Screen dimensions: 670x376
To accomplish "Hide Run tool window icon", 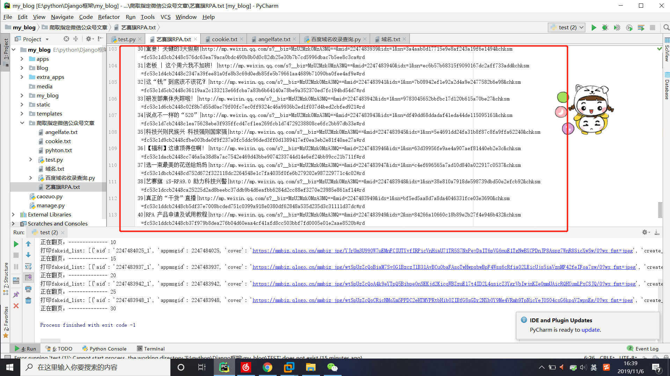I will point(657,232).
